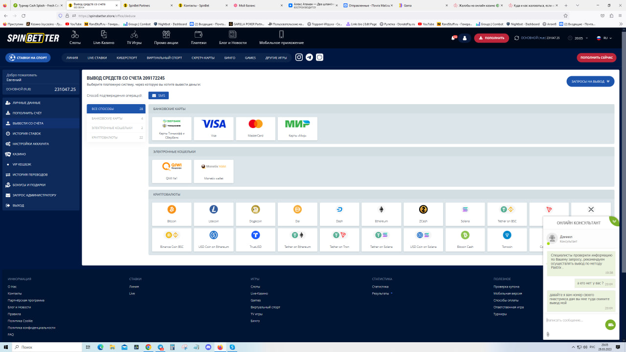This screenshot has height=352, width=626.
Task: Choose Bitcoin as withdrawal method
Action: pos(172,215)
